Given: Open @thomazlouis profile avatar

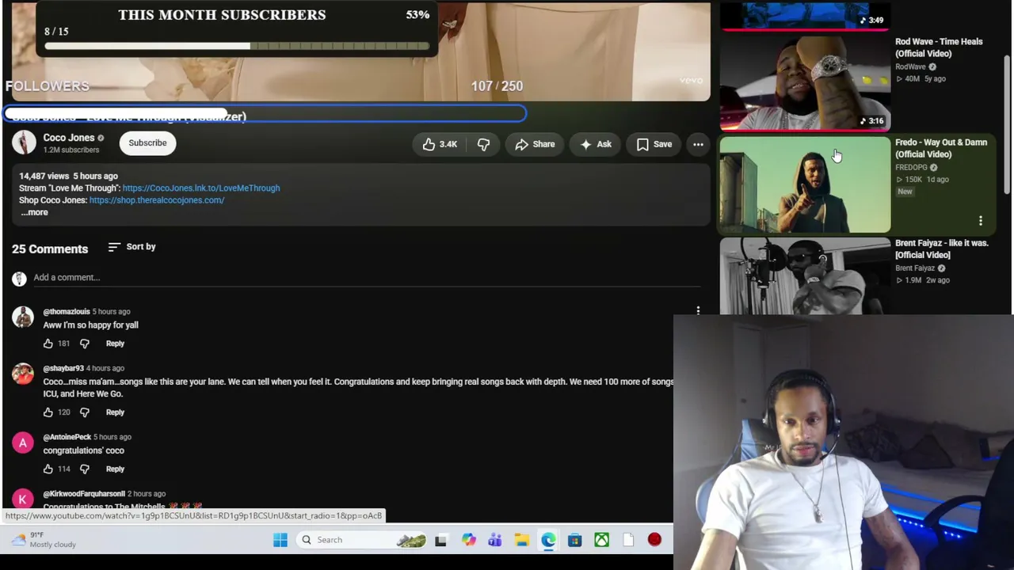Looking at the screenshot, I should 23,317.
